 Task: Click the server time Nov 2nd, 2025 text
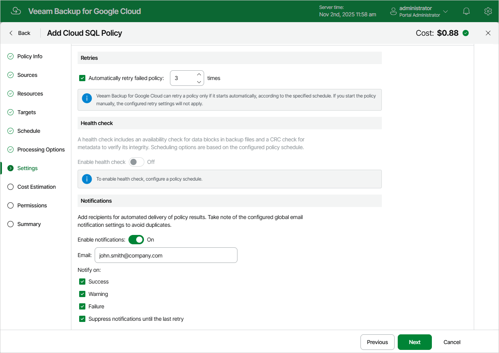click(x=347, y=14)
